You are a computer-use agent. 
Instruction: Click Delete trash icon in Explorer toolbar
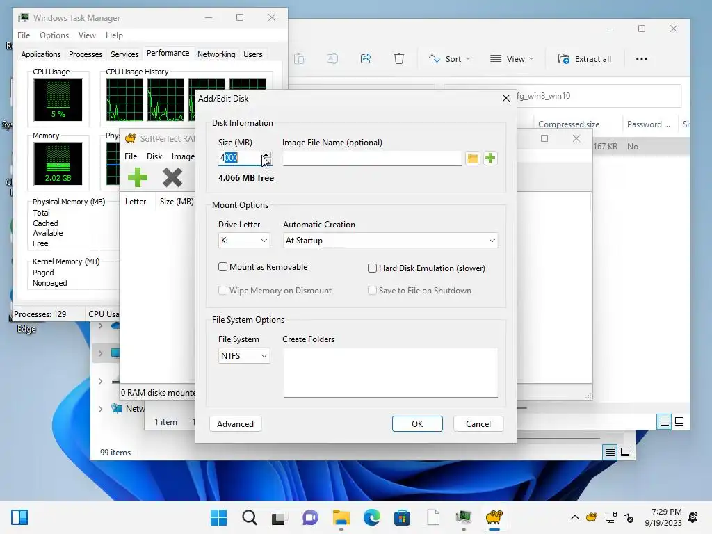398,58
